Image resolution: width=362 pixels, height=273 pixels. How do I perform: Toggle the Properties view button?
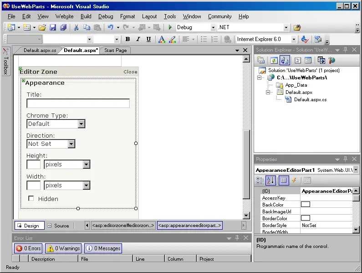click(284, 180)
